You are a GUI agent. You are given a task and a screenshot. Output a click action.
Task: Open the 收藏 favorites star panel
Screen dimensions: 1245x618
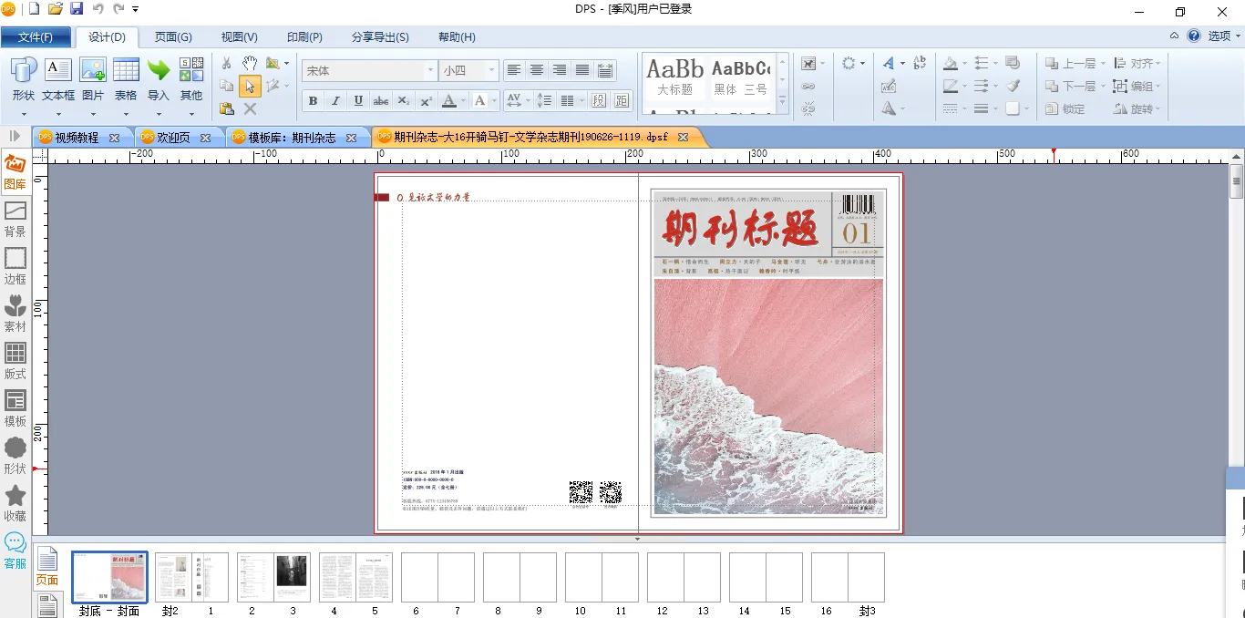click(x=15, y=504)
